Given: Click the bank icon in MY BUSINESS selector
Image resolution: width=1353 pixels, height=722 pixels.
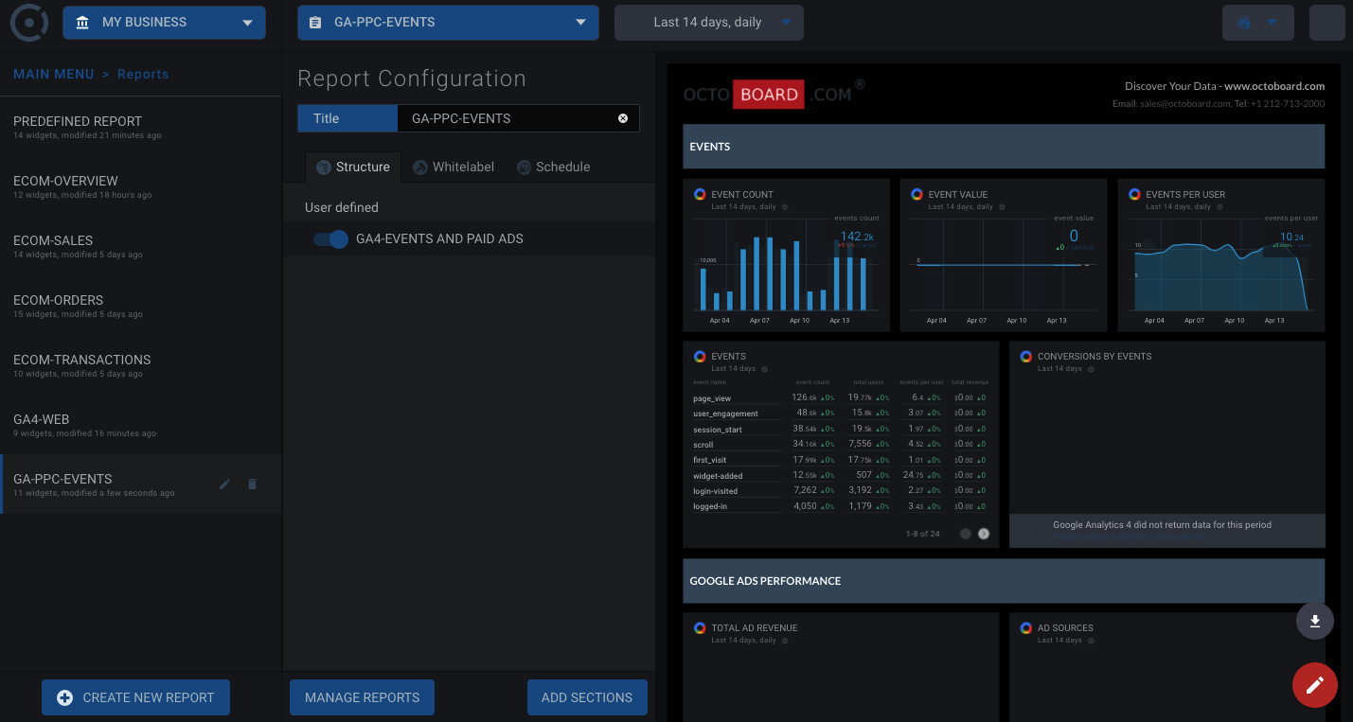Looking at the screenshot, I should [83, 23].
